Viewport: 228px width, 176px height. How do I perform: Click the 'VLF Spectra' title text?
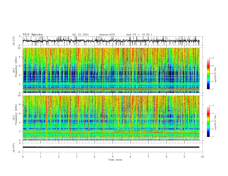coord(33,35)
